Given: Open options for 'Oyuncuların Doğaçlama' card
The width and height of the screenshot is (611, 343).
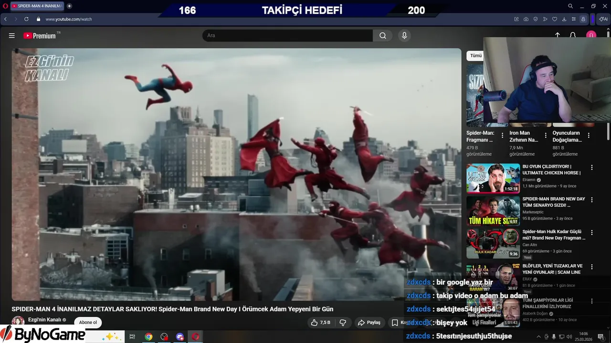Looking at the screenshot, I should coord(588,135).
